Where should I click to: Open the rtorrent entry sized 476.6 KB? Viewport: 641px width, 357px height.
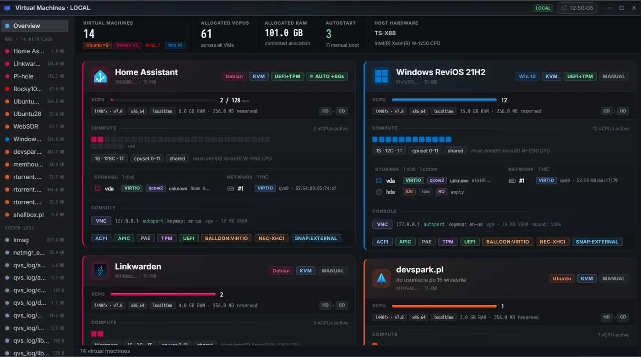pyautogui.click(x=35, y=189)
